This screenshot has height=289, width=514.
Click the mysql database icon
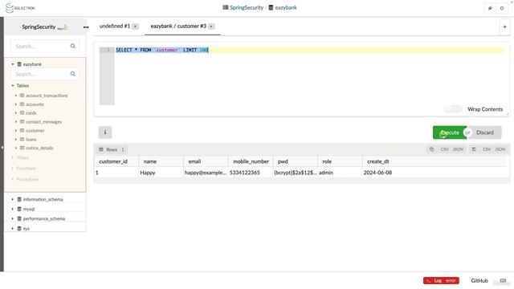click(x=19, y=209)
